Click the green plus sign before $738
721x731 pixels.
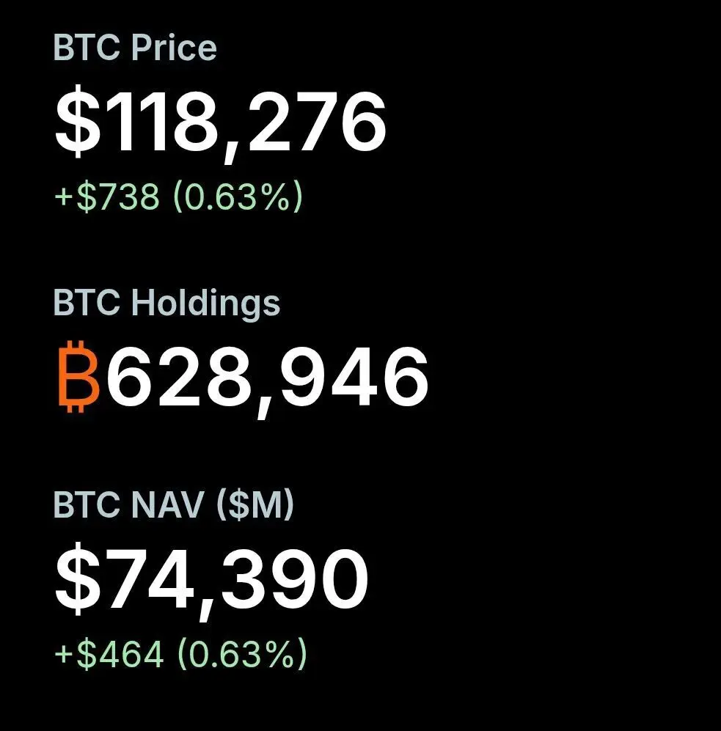pyautogui.click(x=63, y=197)
